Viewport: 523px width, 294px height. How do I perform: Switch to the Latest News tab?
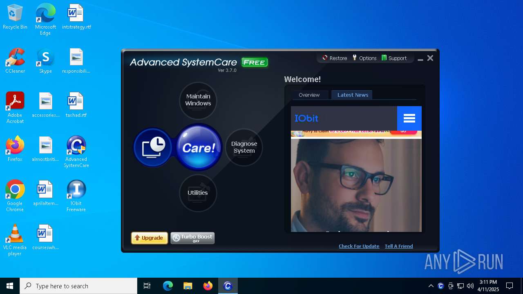point(353,95)
